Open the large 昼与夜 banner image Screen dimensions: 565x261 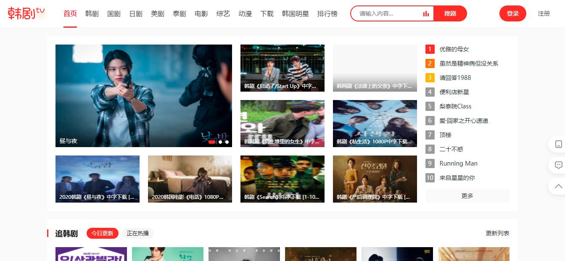point(144,96)
